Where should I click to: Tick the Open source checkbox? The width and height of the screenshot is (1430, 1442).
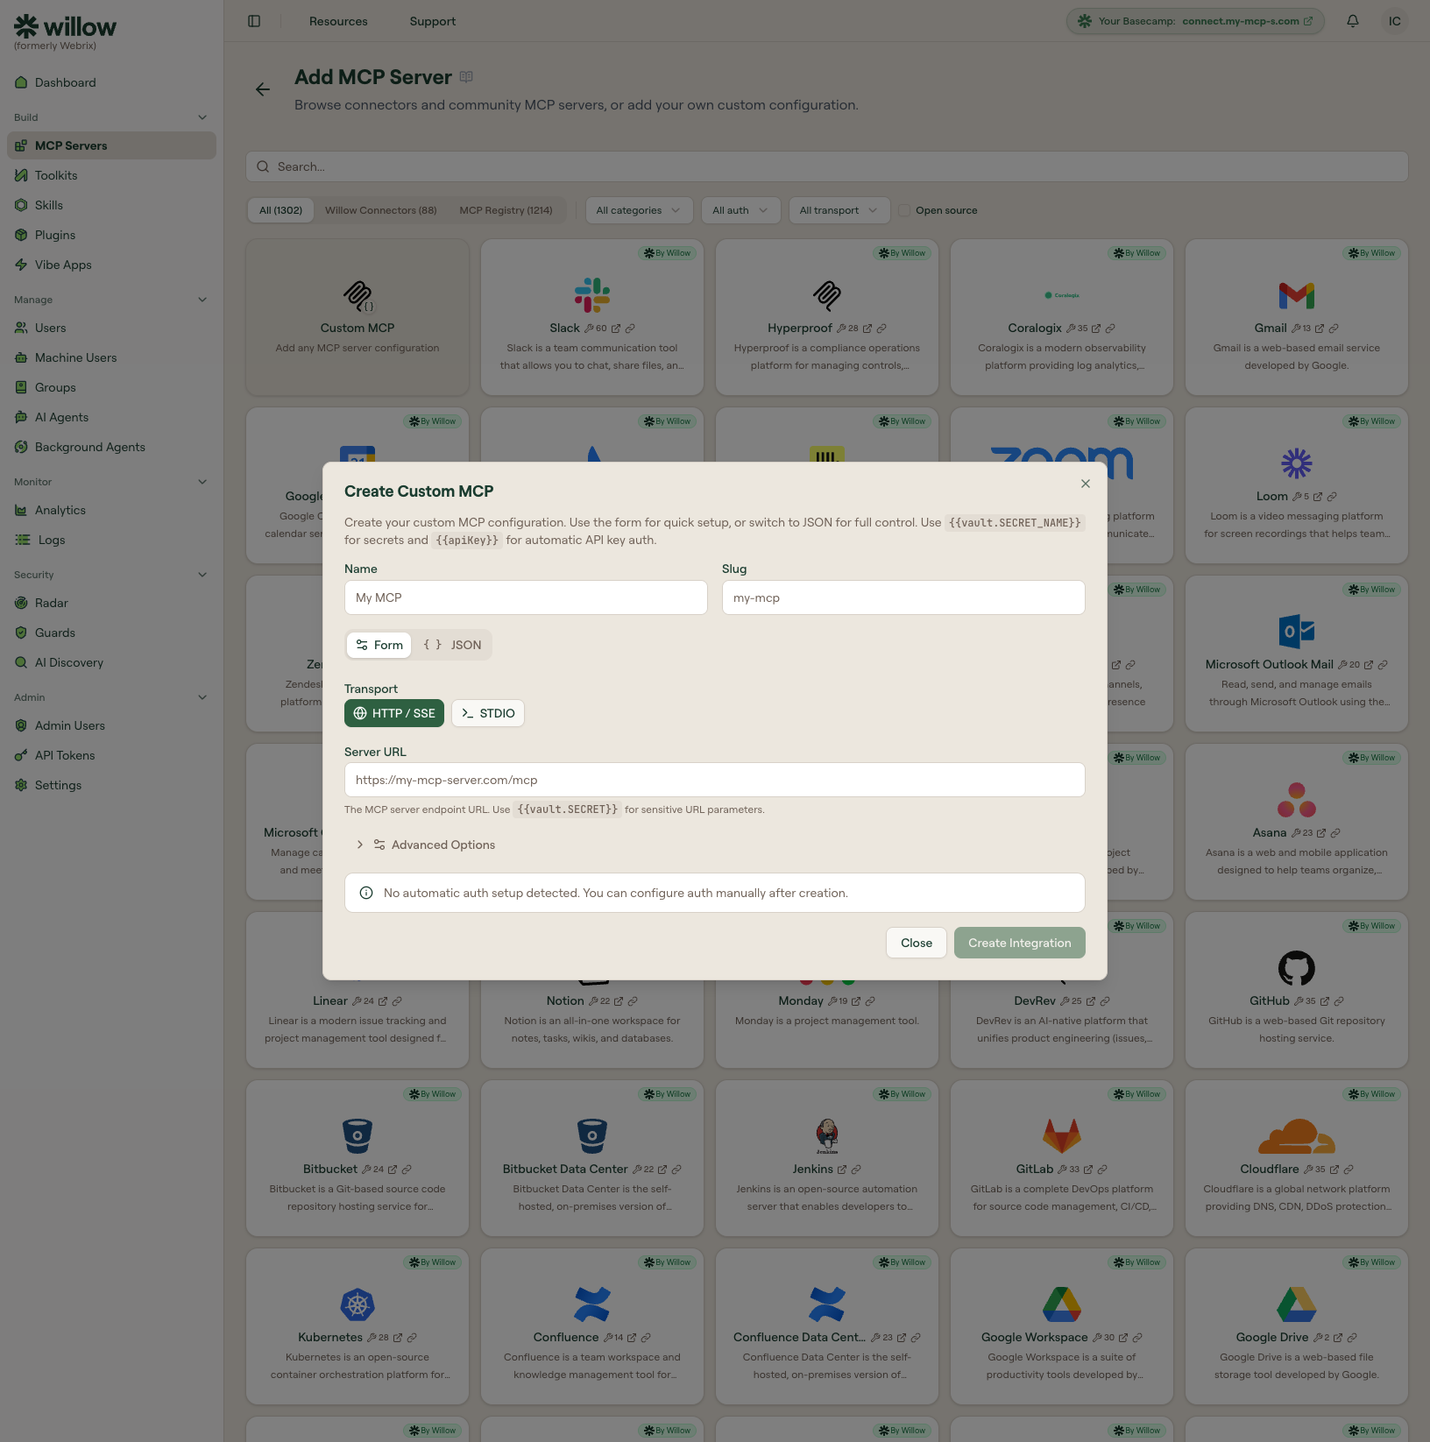(x=904, y=210)
